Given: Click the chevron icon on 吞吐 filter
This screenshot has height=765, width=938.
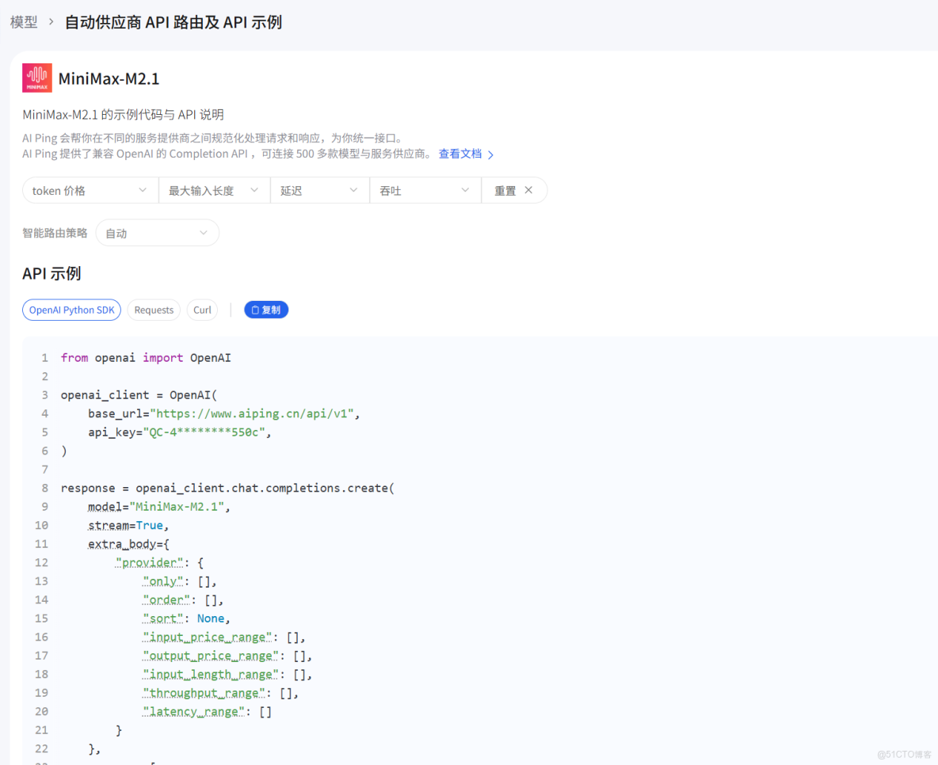Looking at the screenshot, I should tap(467, 190).
